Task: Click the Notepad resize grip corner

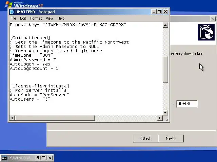Action: click(166, 118)
